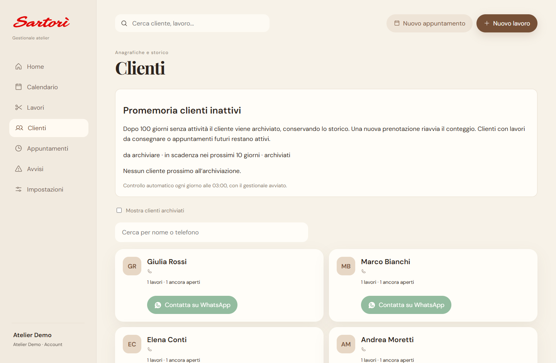Create a Nuovo appuntamento
556x363 pixels.
point(429,23)
